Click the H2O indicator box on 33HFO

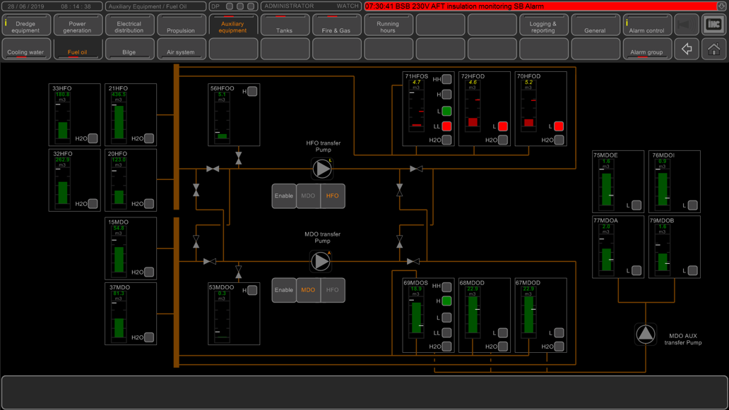coord(93,138)
